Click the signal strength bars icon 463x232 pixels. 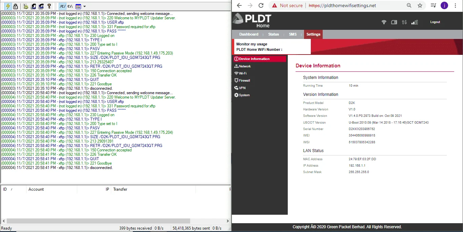click(415, 22)
